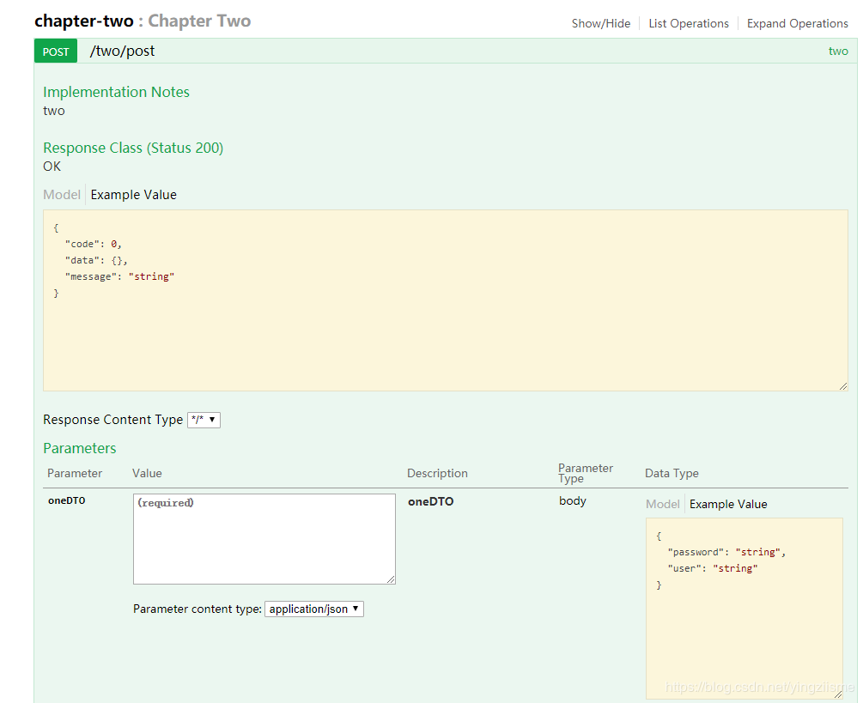Click the Value column header
The height and width of the screenshot is (703, 863).
pyautogui.click(x=147, y=473)
